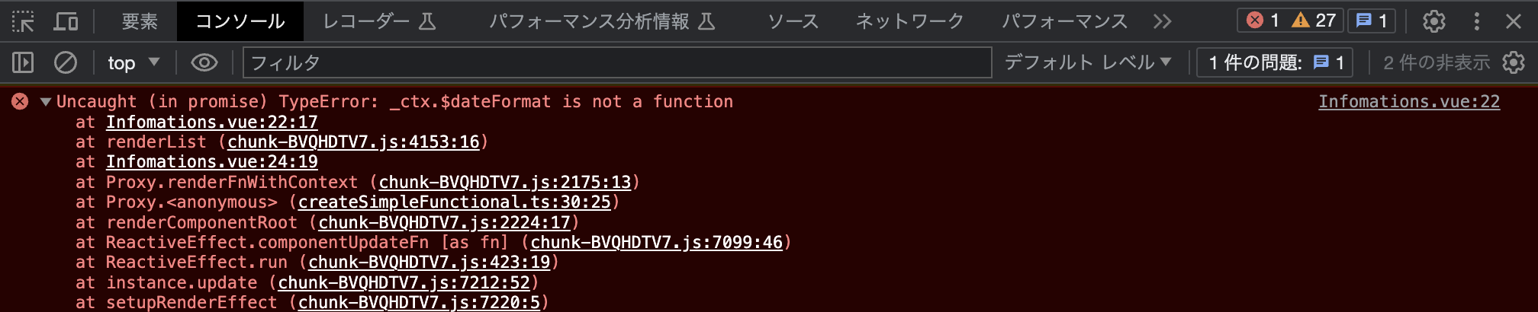This screenshot has height=312, width=1538.
Task: Create a live expression with eye icon
Action: [x=204, y=62]
